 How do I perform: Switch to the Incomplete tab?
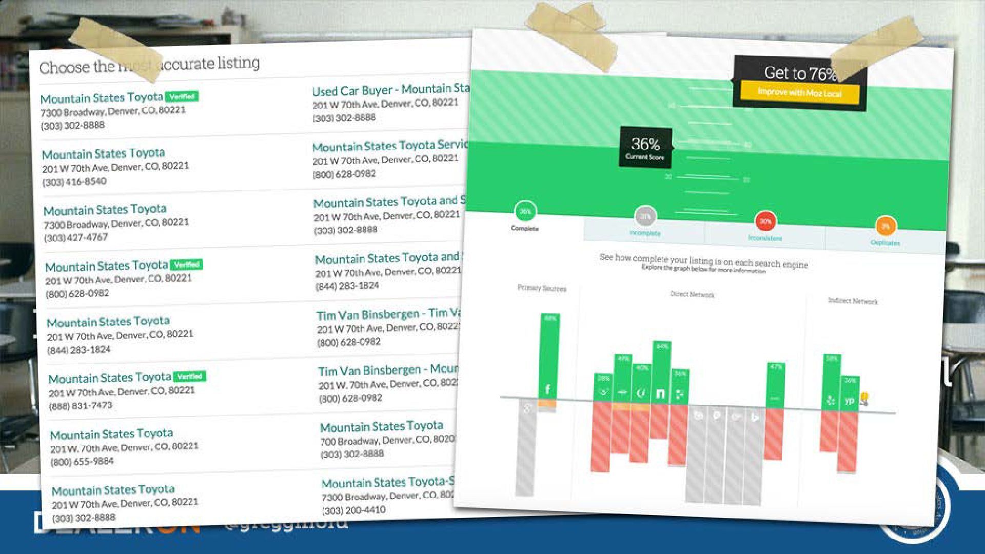(644, 232)
